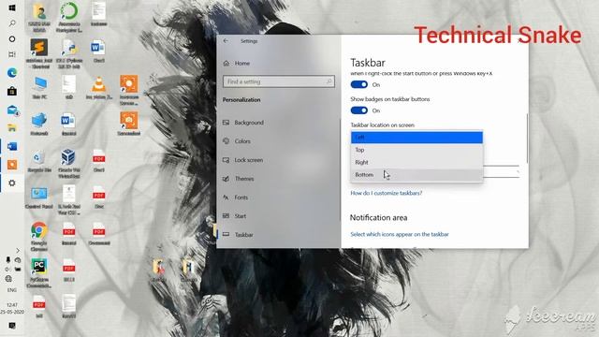Open Start settings page
This screenshot has width=599, height=337.
click(235, 216)
